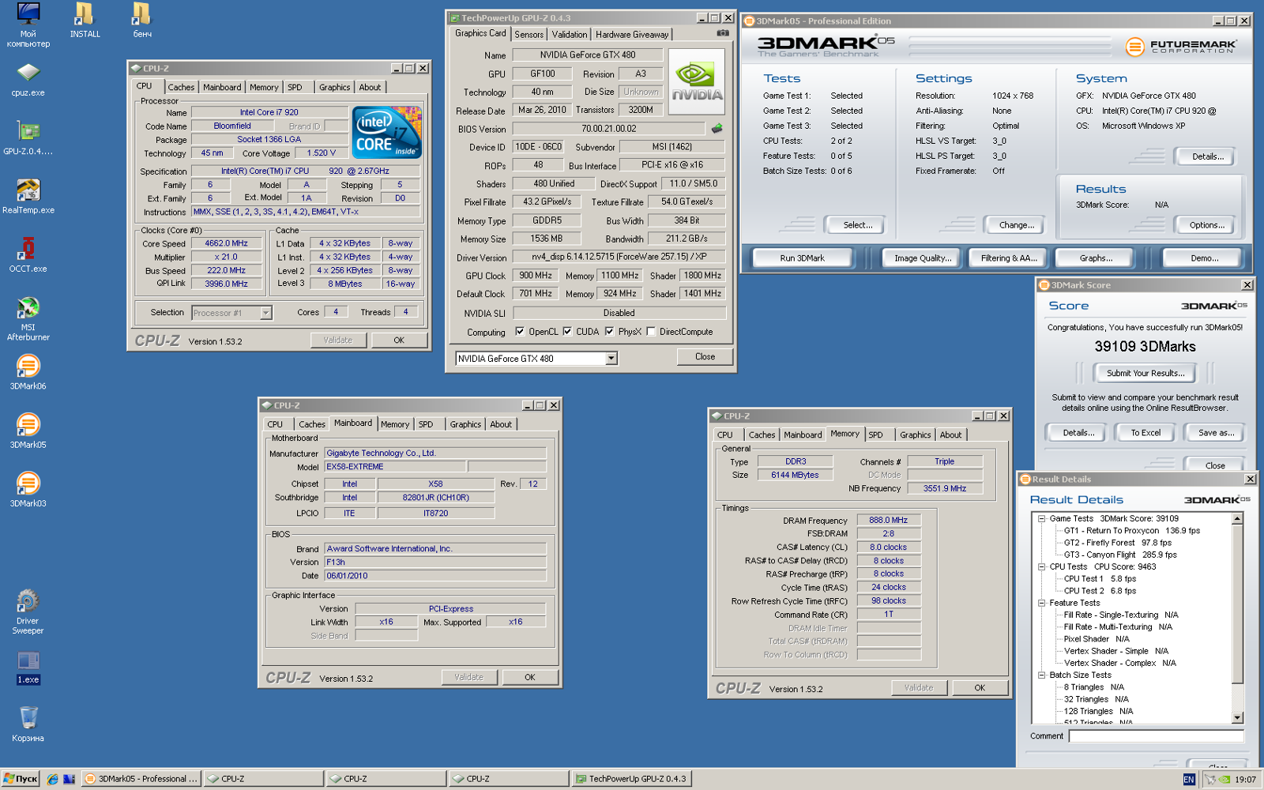Viewport: 1264px width, 790px height.
Task: Select the 3DMark05 desktop icon
Action: [28, 431]
